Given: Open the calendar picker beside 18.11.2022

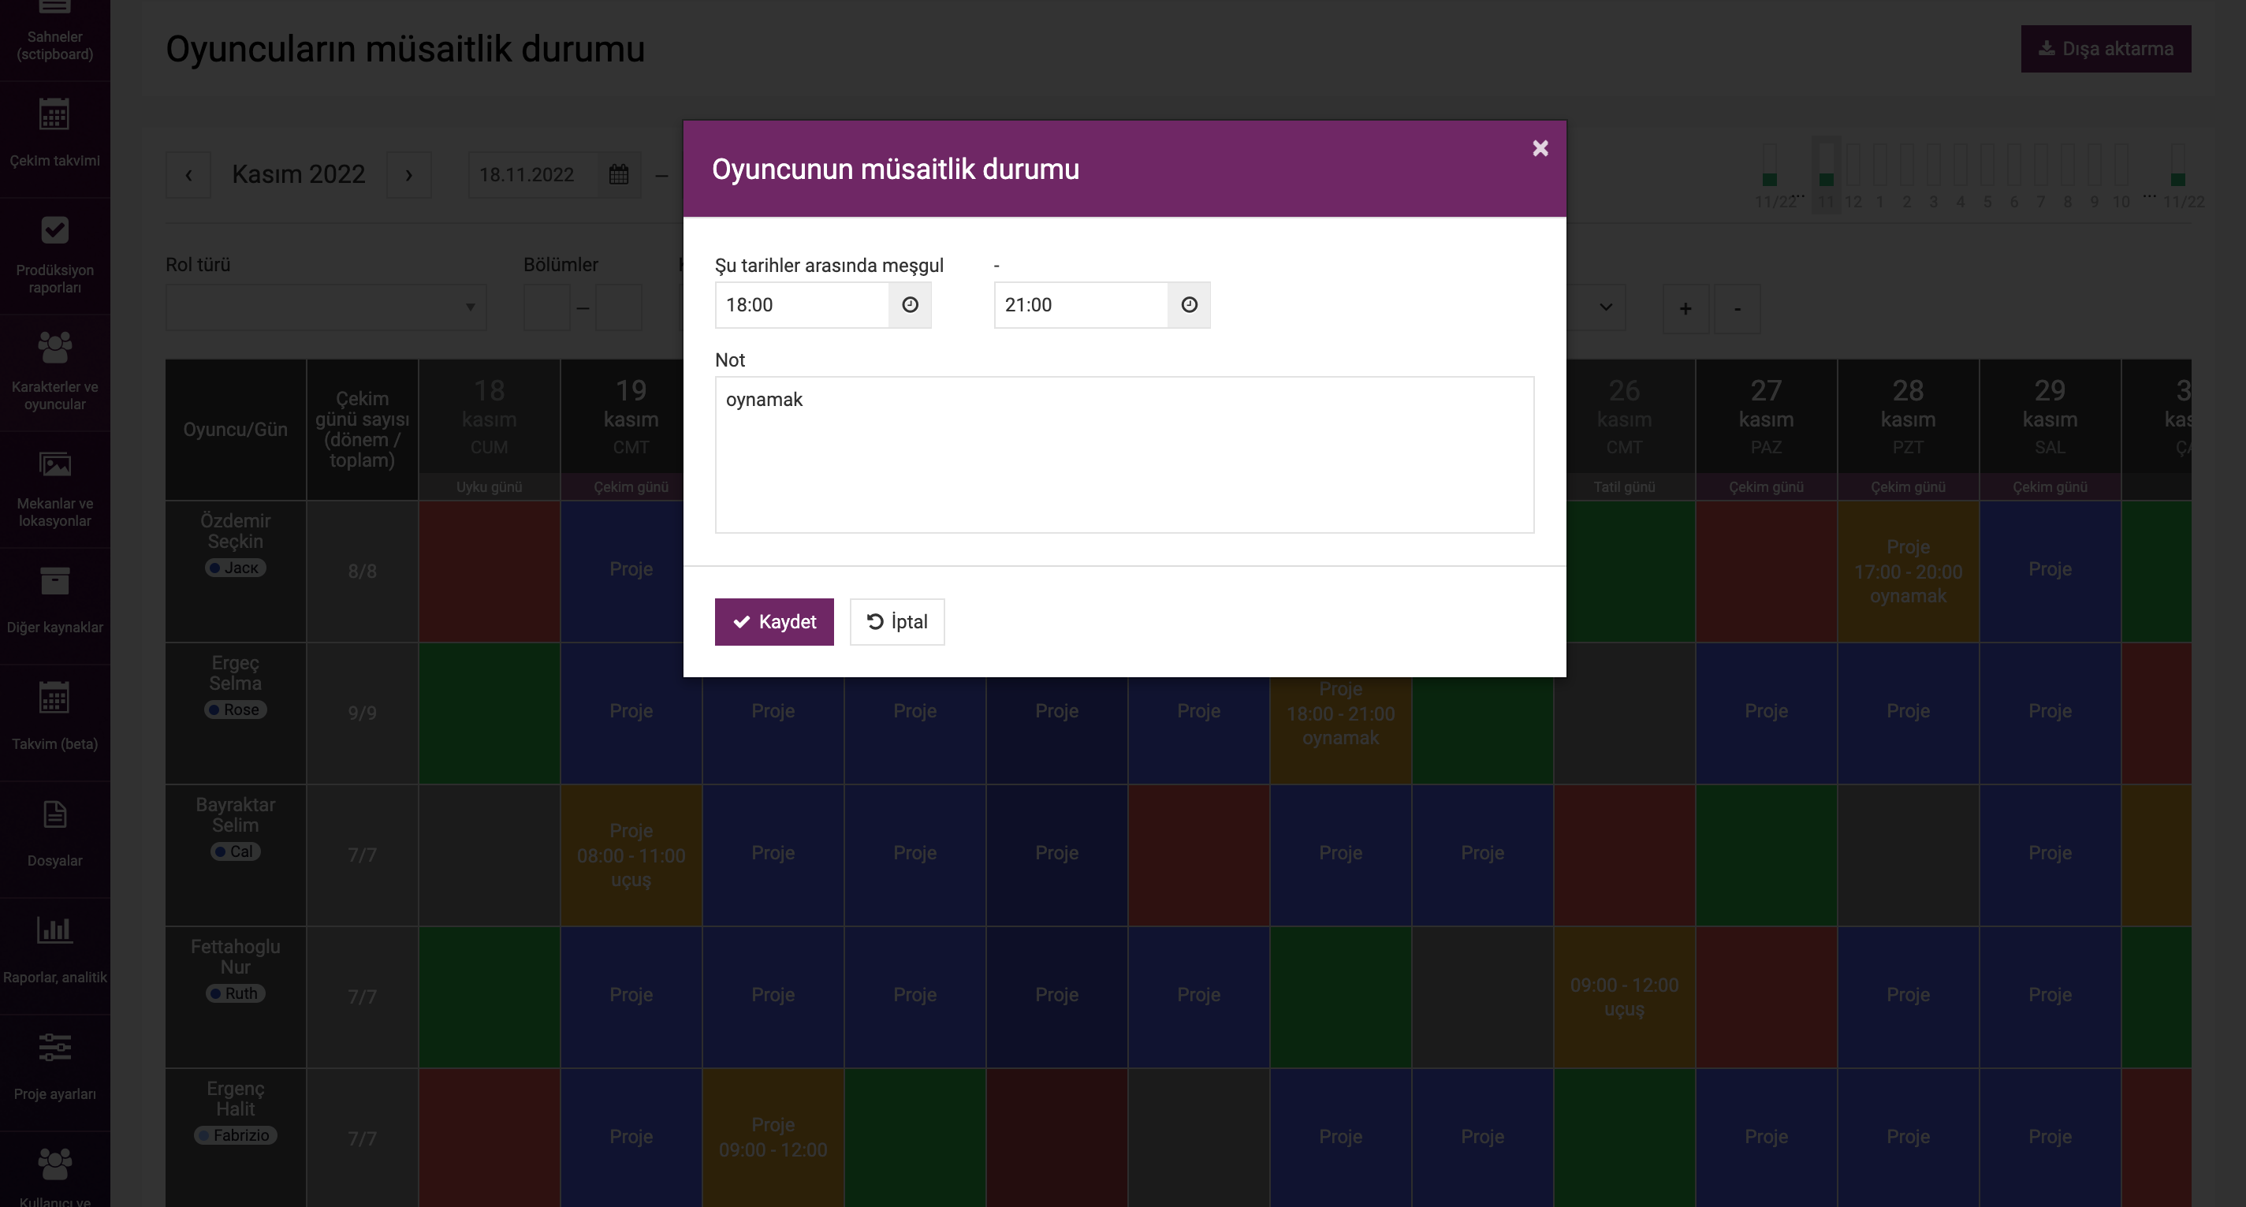Looking at the screenshot, I should click(x=619, y=174).
